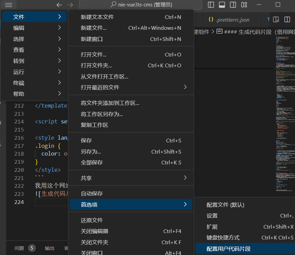This screenshot has width=295, height=255.
Task: Expand the 首选项 submenu
Action: (131, 205)
